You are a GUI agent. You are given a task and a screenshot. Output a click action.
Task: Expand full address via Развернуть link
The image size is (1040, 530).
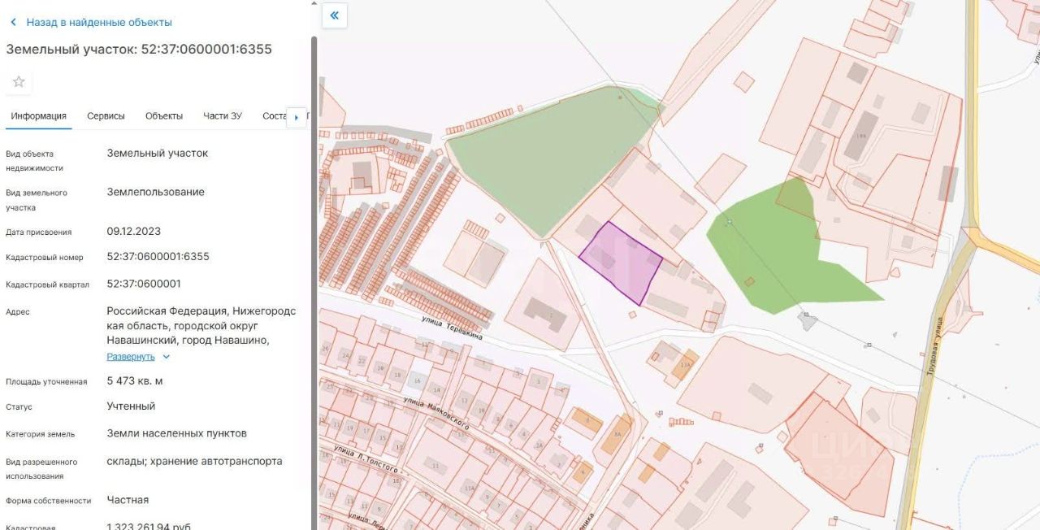pyautogui.click(x=131, y=357)
